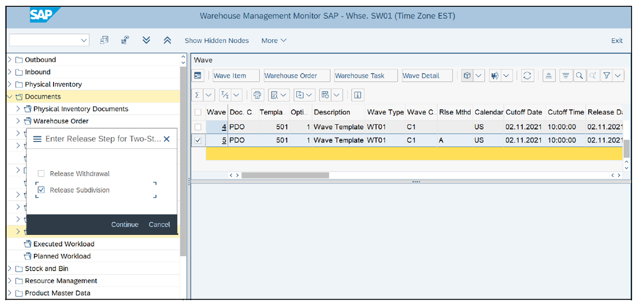Refresh the Wave list
Screen dimensions: 637x305
pos(527,75)
